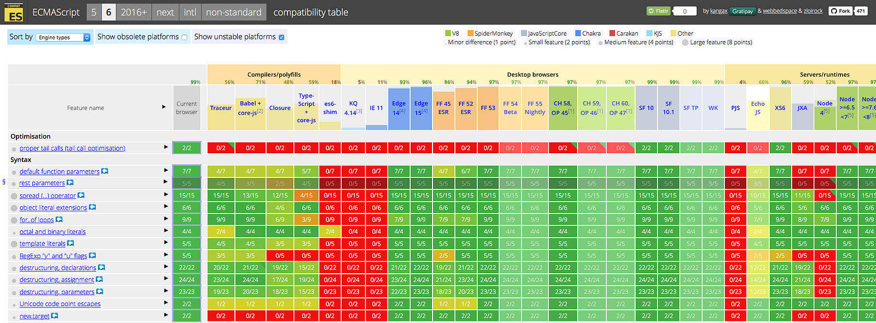Select the ES6 tab
The height and width of the screenshot is (323, 876).
(x=108, y=12)
